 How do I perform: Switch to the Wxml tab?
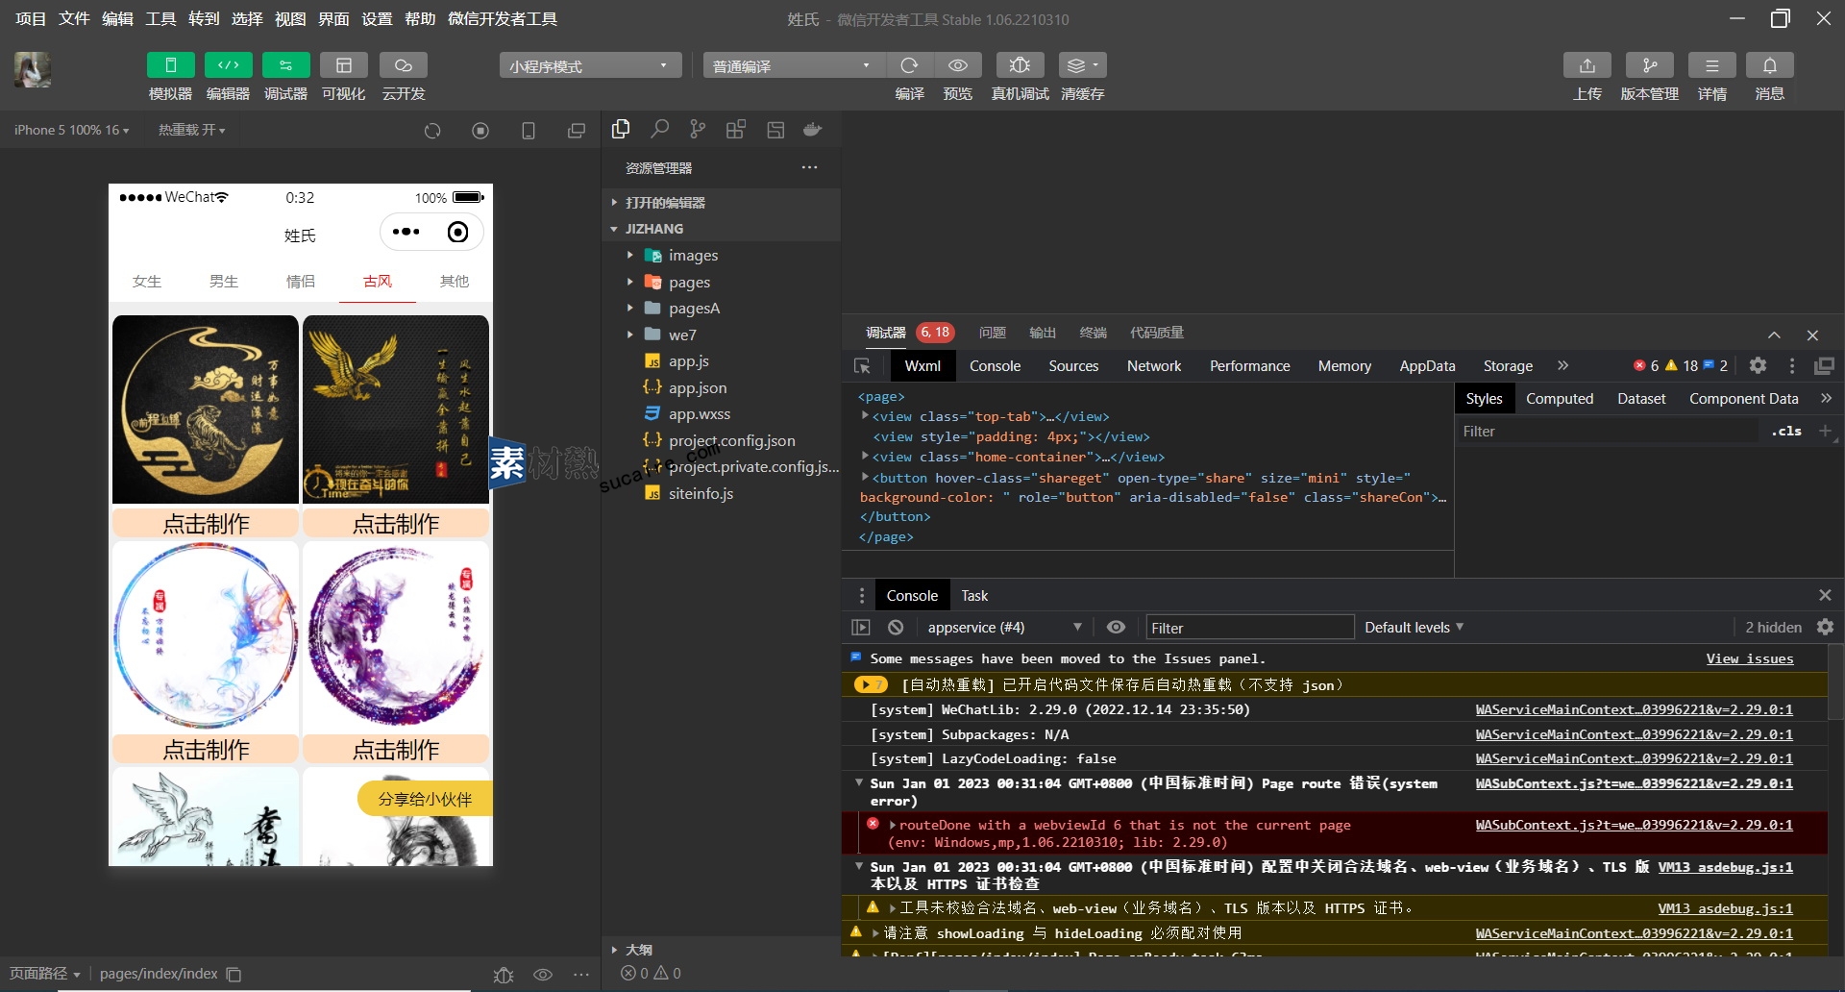922,366
